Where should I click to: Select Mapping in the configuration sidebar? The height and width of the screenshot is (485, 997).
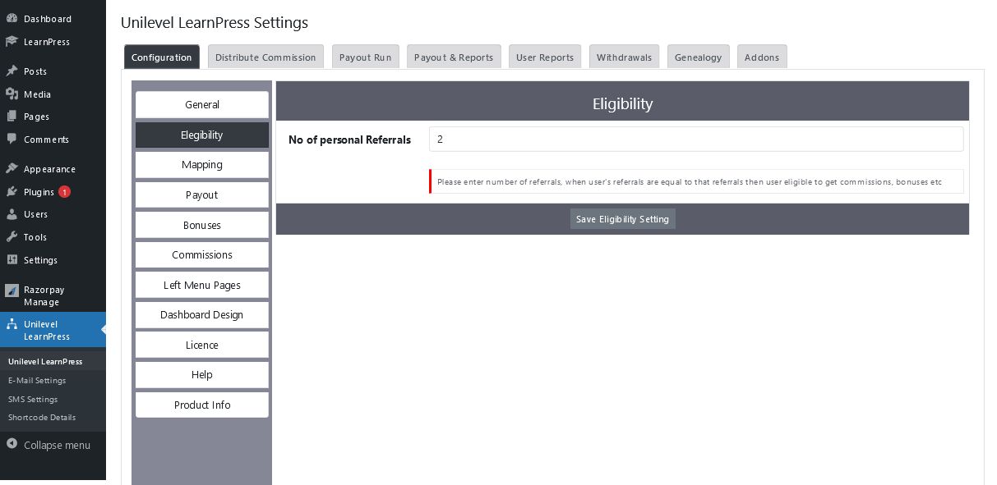point(202,165)
